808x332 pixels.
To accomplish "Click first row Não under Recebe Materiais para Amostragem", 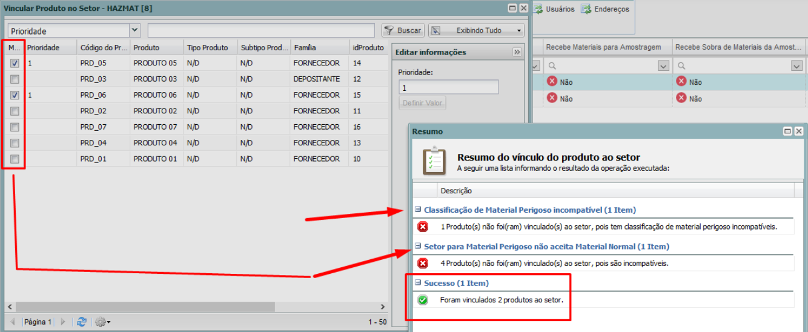I will 560,82.
